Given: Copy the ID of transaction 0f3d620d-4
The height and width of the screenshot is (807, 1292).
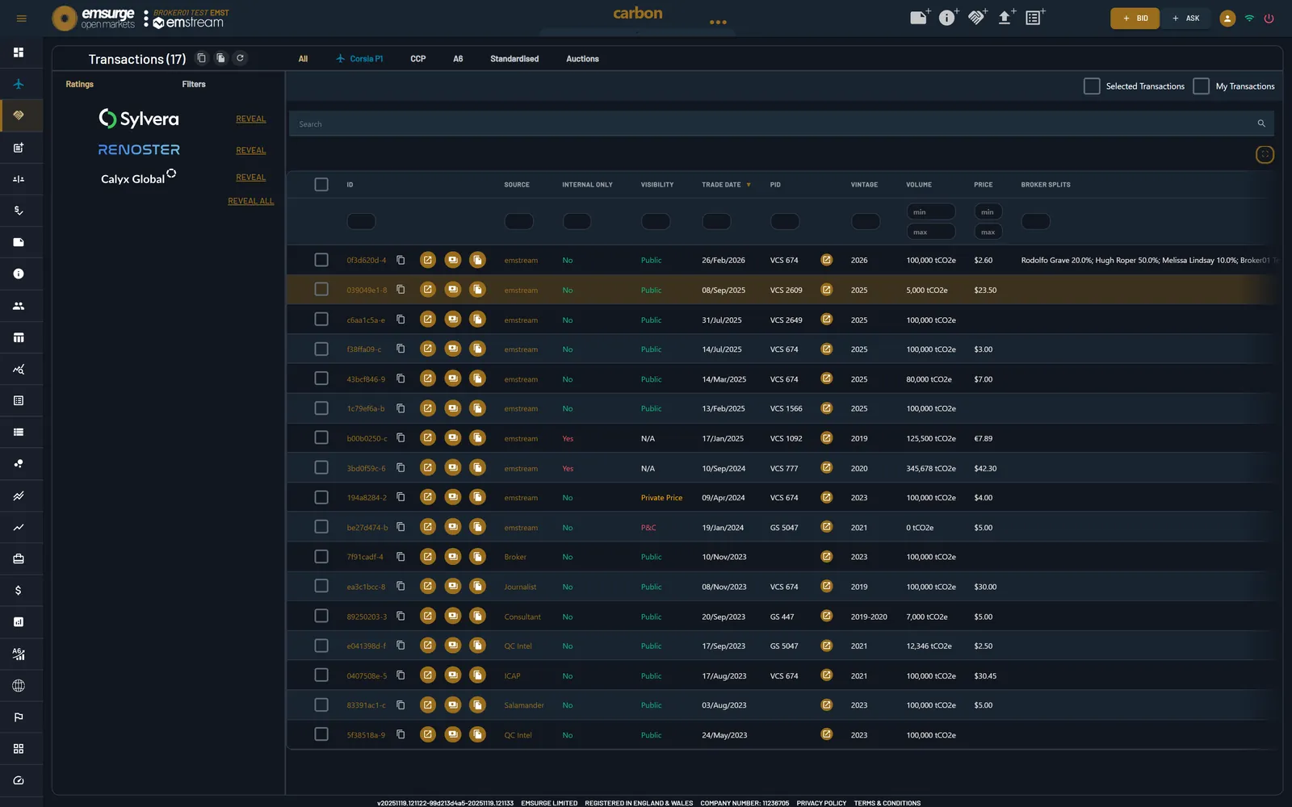Looking at the screenshot, I should [x=401, y=260].
